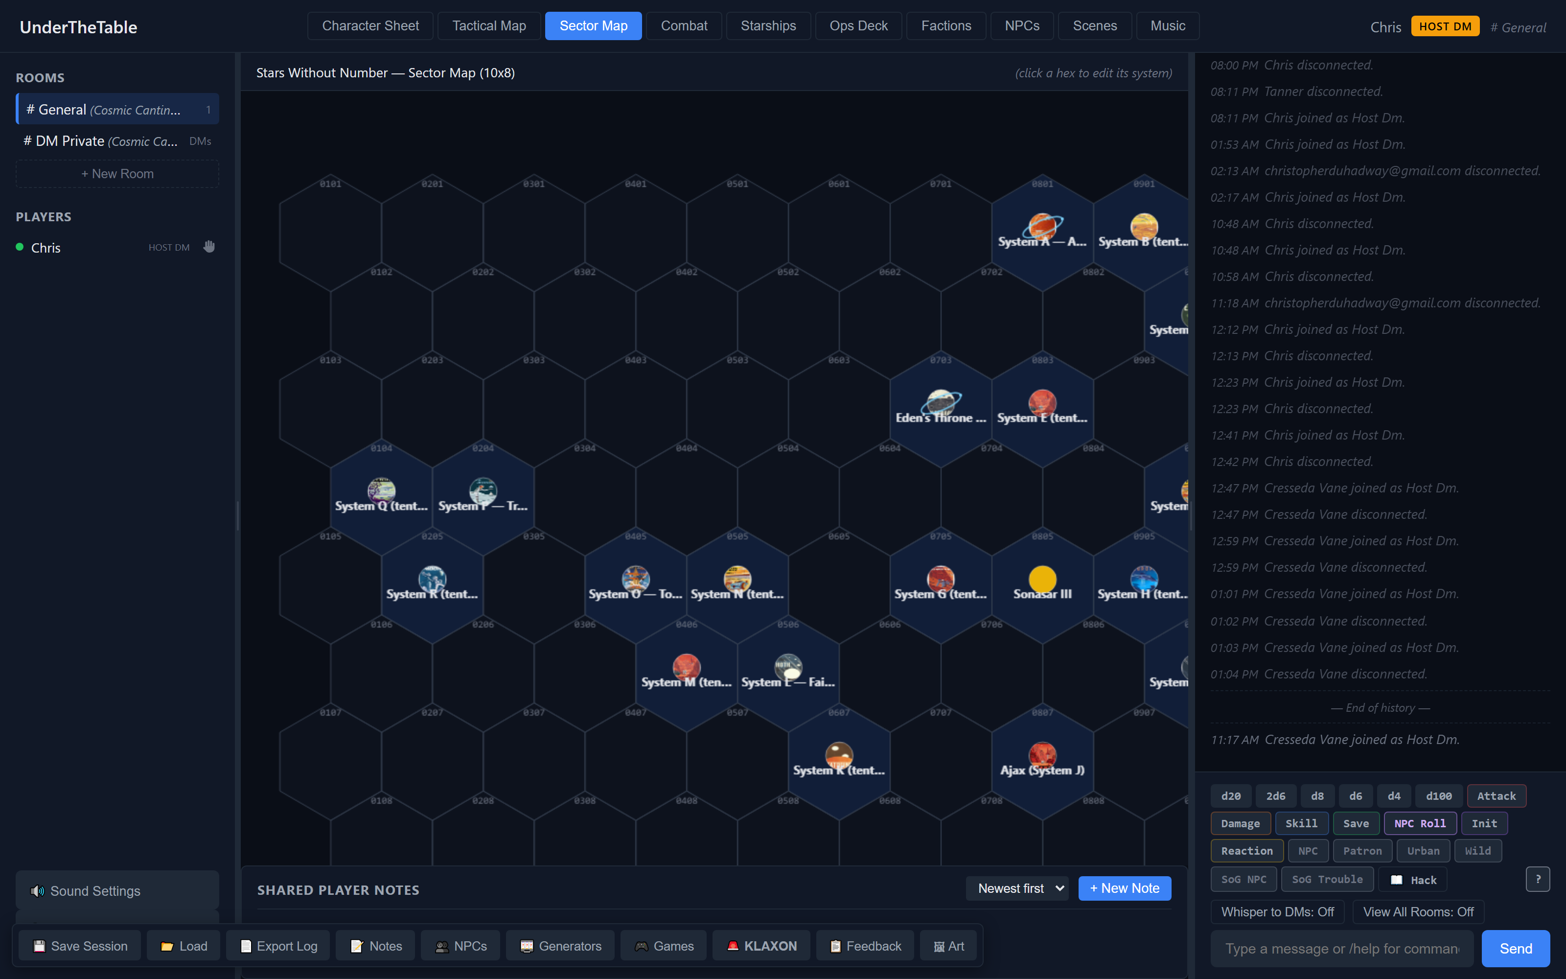Toggle Whisper to DMs setting
The height and width of the screenshot is (979, 1566).
(x=1277, y=911)
